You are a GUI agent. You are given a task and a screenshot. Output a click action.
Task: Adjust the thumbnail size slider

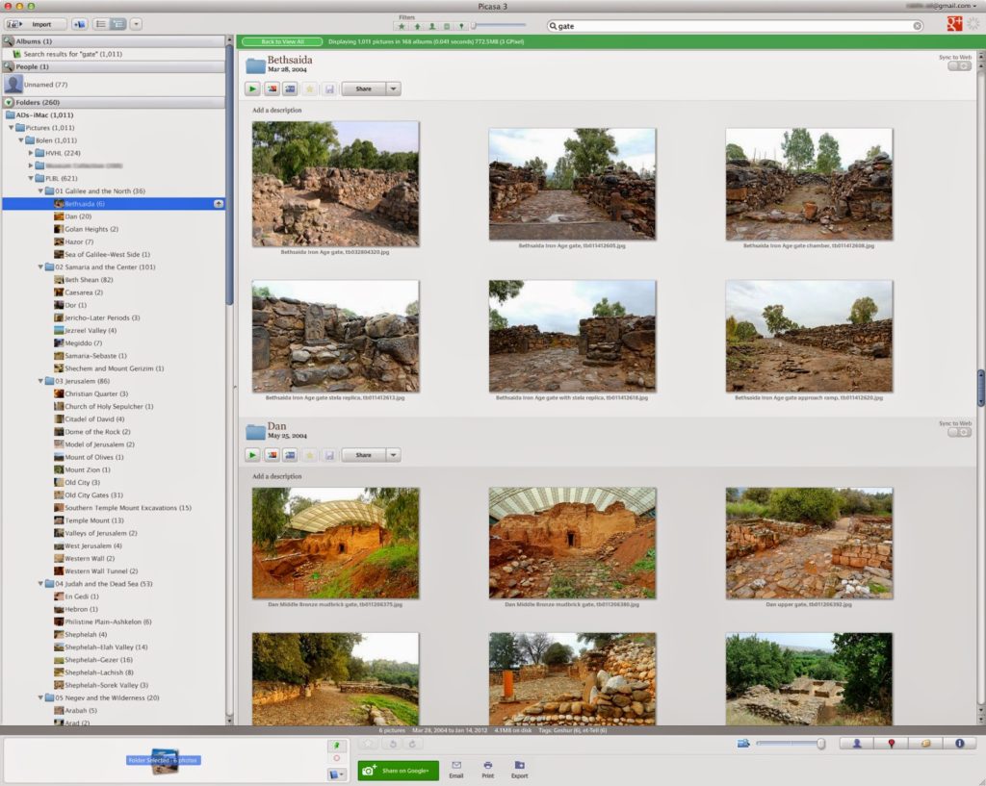click(x=820, y=744)
